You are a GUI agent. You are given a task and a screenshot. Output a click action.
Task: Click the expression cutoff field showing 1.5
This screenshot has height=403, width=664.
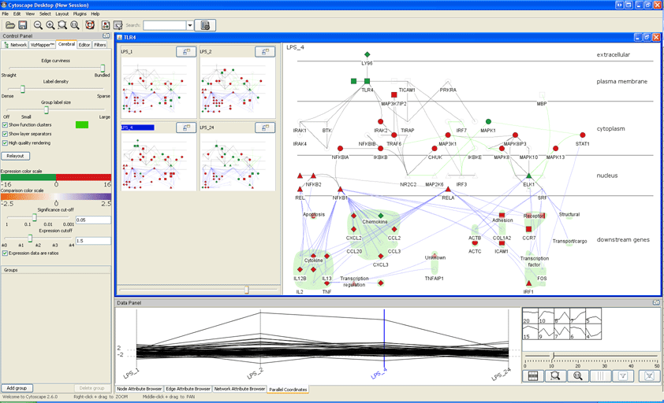(x=93, y=241)
